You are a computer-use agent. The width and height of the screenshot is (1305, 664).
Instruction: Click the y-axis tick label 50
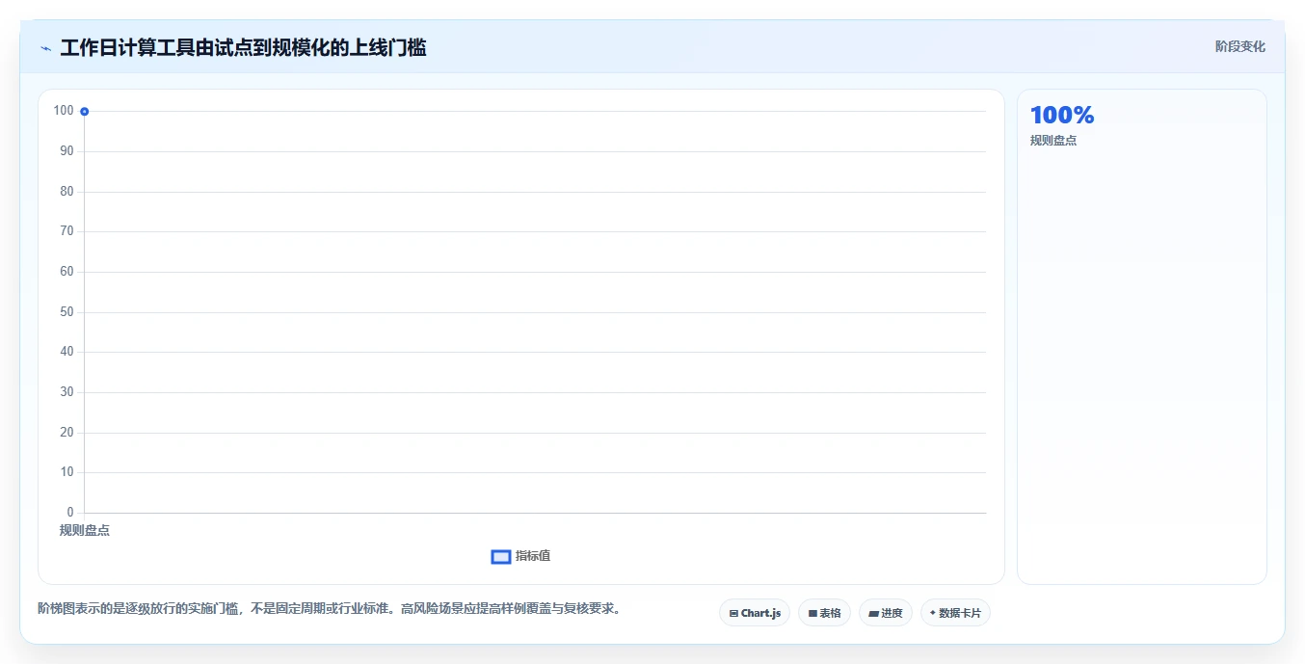pos(67,312)
